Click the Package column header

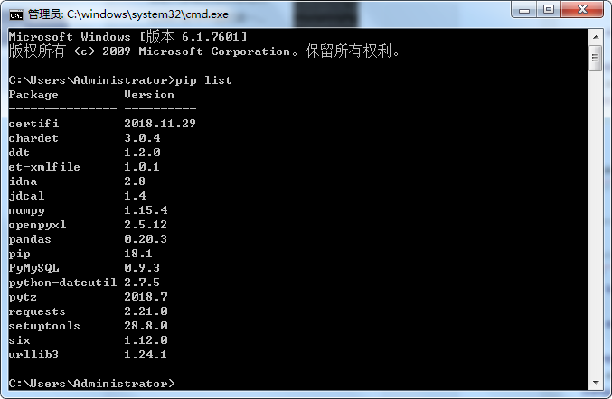[x=33, y=95]
